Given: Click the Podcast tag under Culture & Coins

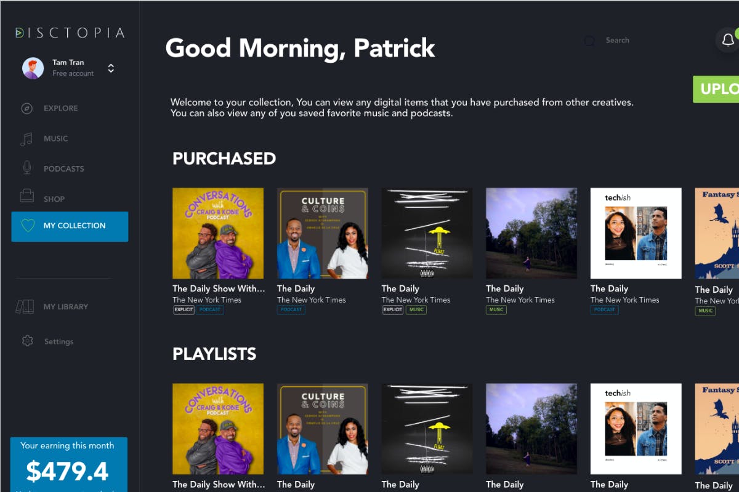Looking at the screenshot, I should coord(291,310).
